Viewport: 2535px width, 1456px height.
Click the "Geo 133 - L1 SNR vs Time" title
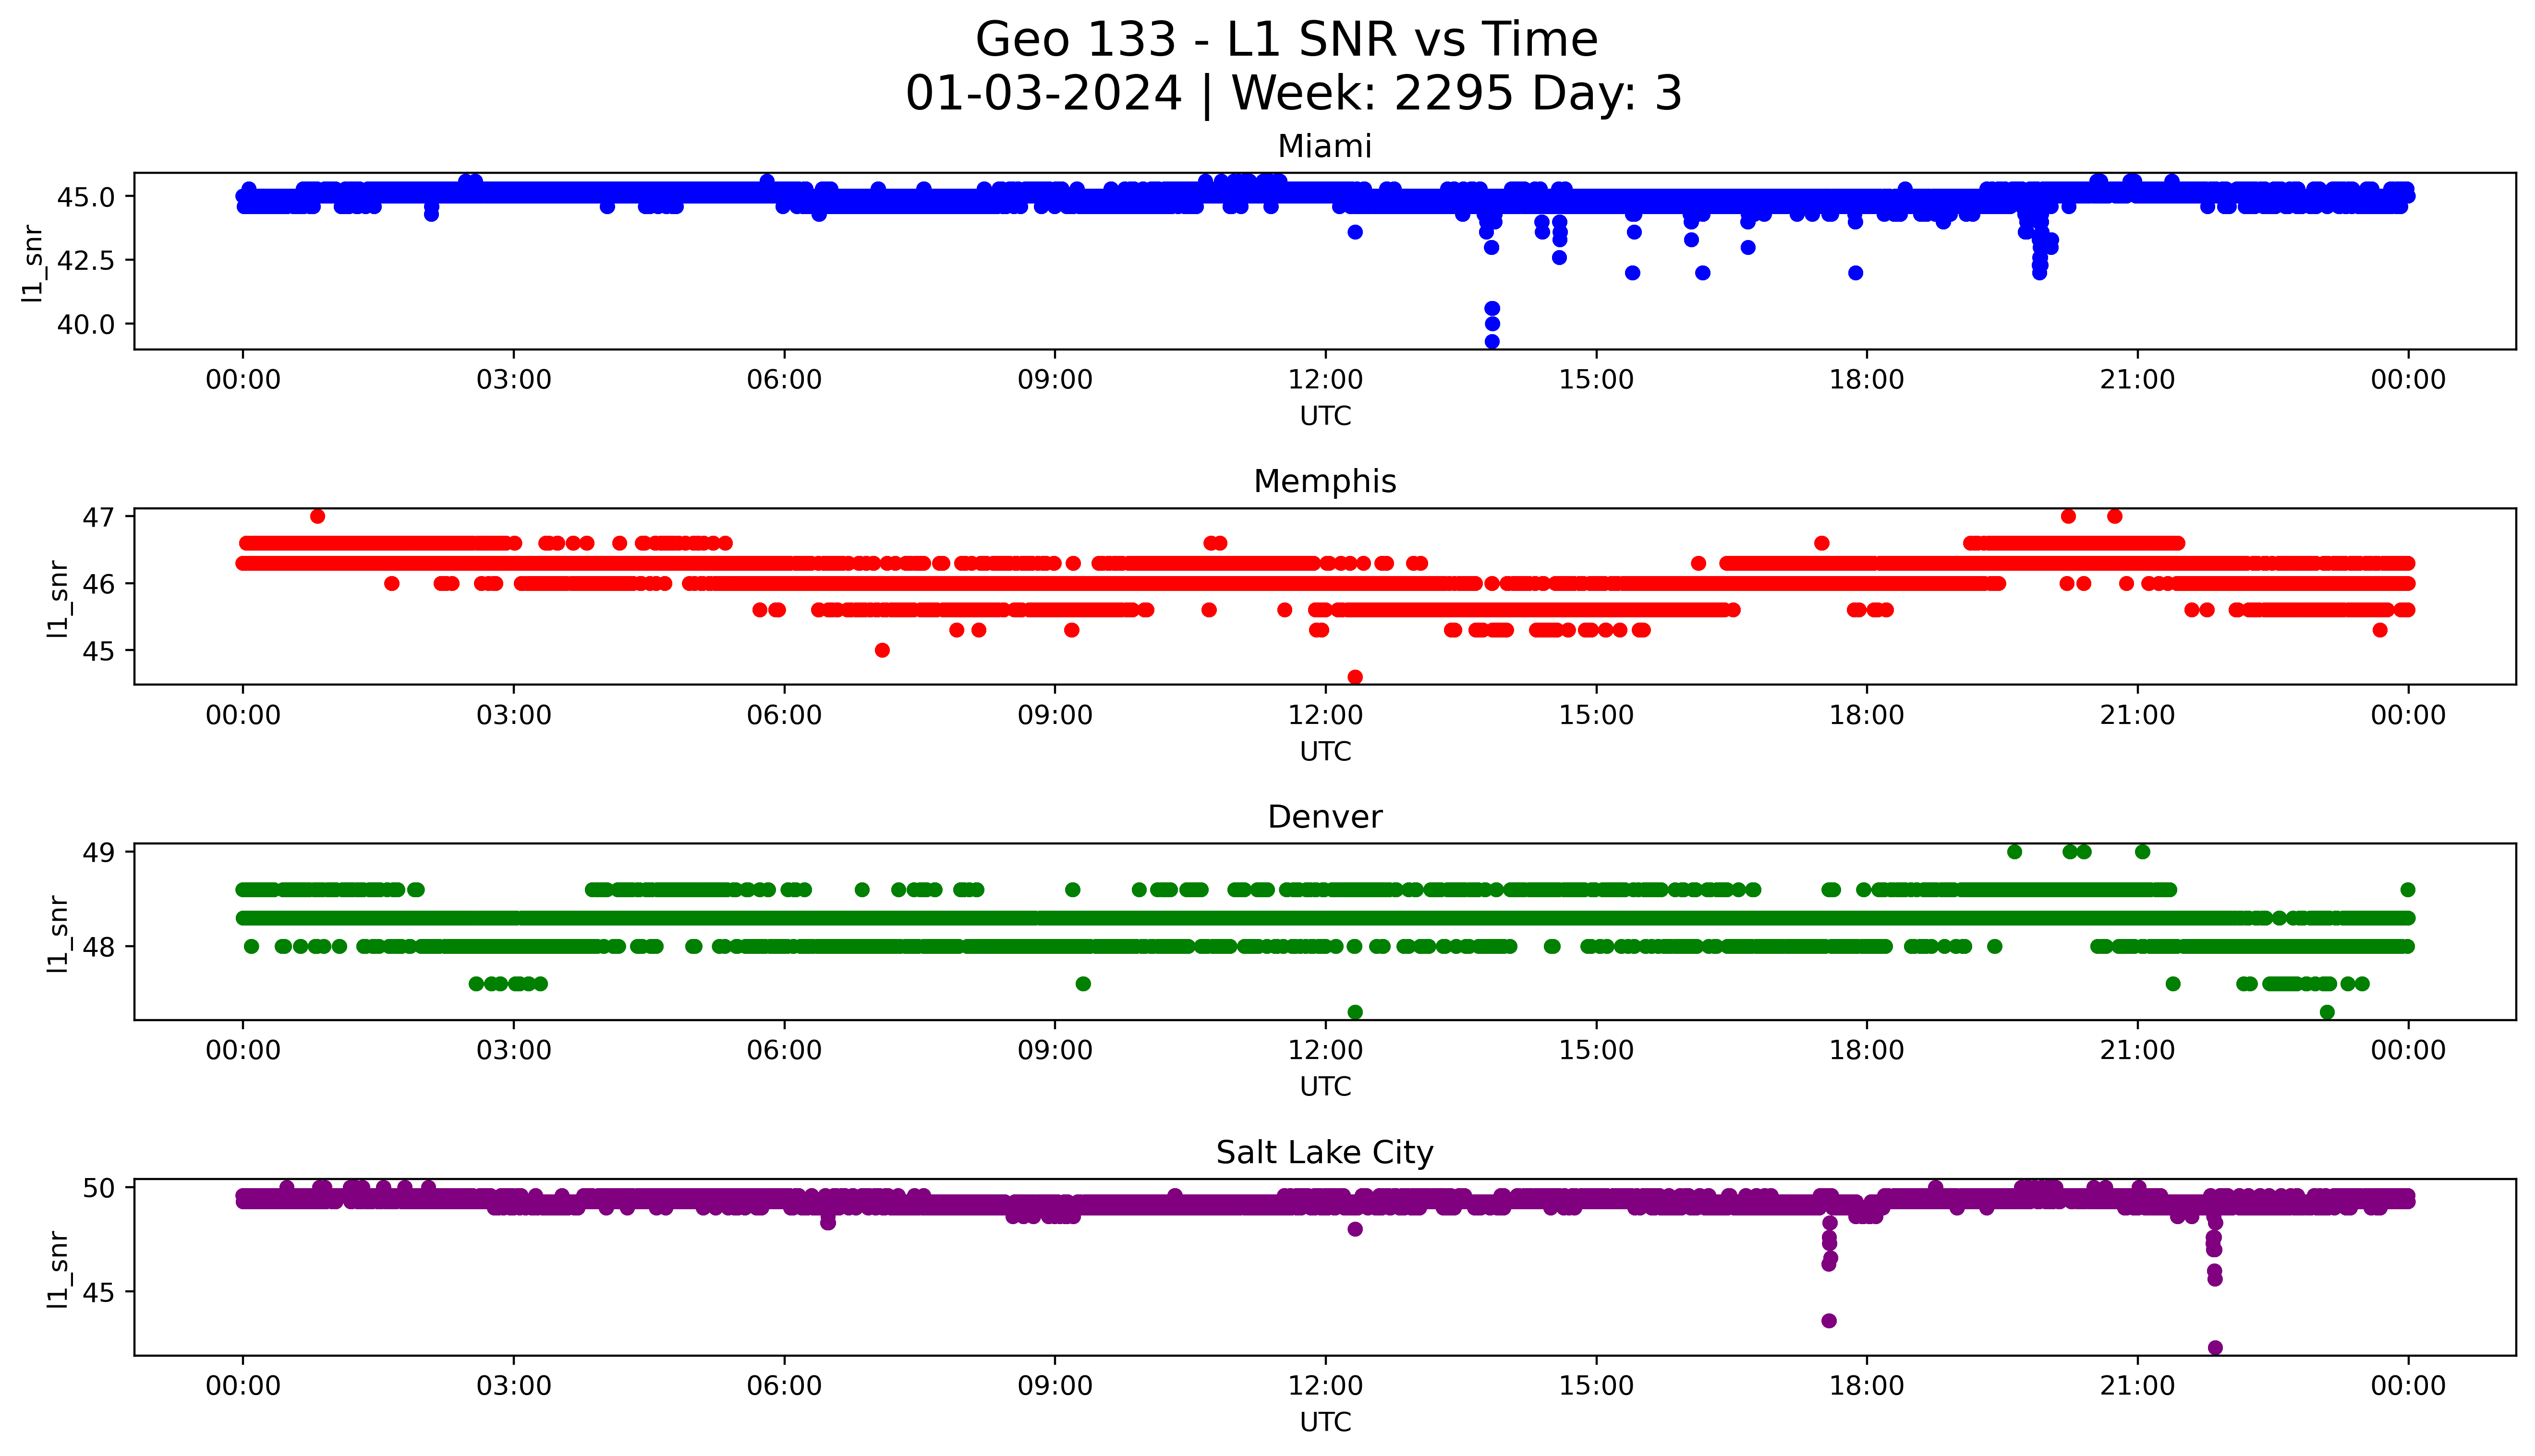click(x=1286, y=40)
